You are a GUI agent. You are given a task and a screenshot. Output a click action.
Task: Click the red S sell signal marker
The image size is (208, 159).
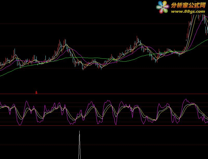coord(36,92)
